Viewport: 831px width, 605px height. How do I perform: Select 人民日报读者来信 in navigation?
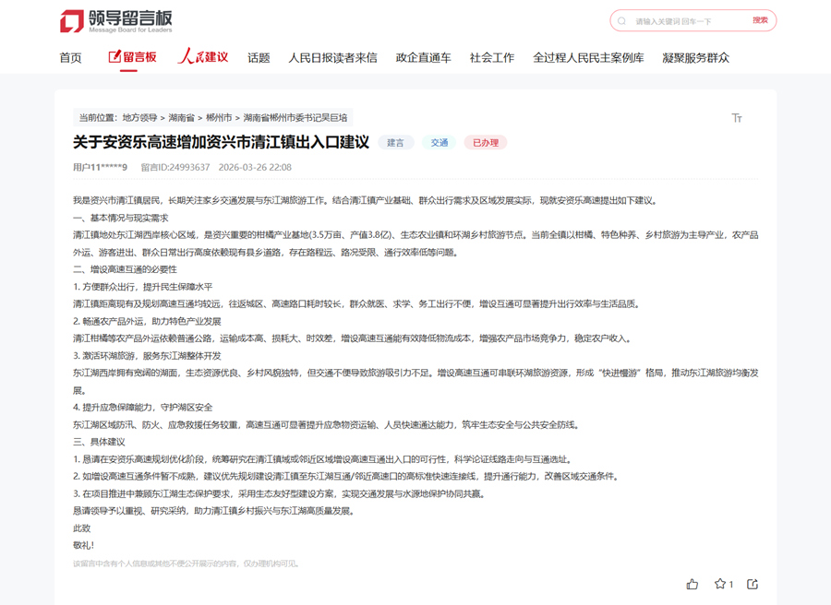click(x=332, y=58)
